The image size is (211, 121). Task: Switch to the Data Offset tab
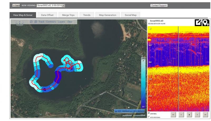coord(47,15)
